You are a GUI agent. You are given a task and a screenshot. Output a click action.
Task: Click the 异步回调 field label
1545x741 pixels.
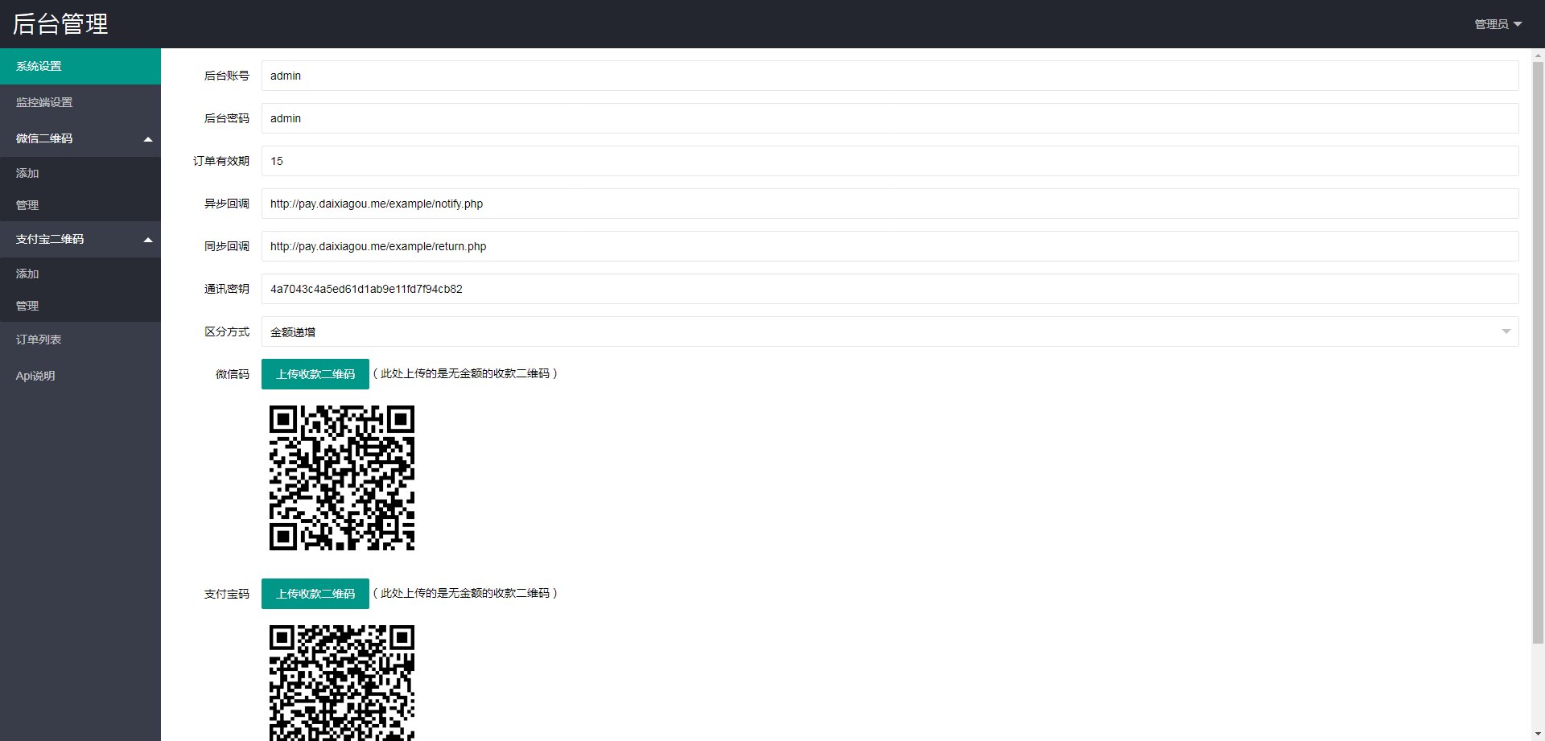pos(227,204)
